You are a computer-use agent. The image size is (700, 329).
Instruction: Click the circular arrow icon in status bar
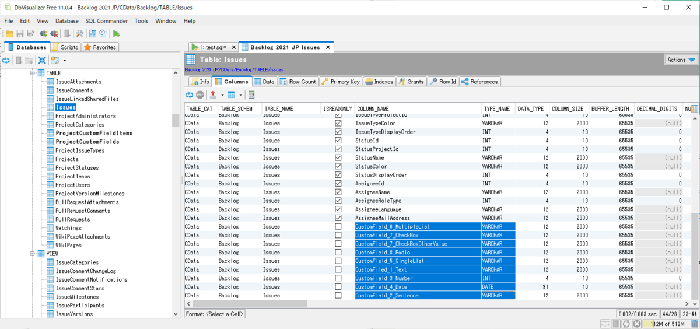626,324
